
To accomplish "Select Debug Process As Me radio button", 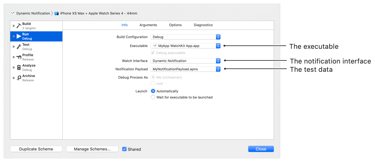I will pos(153,77).
